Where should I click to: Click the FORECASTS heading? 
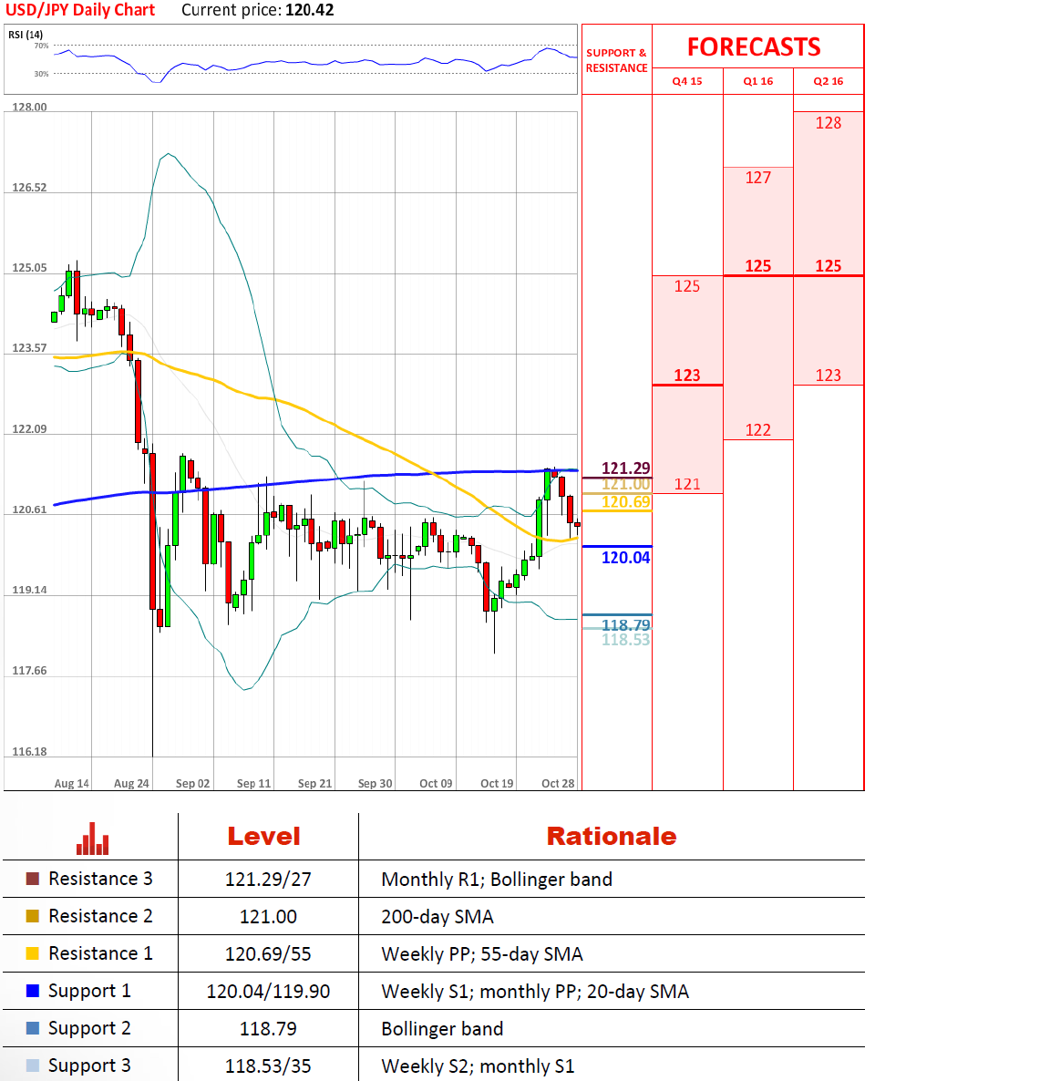coord(754,46)
